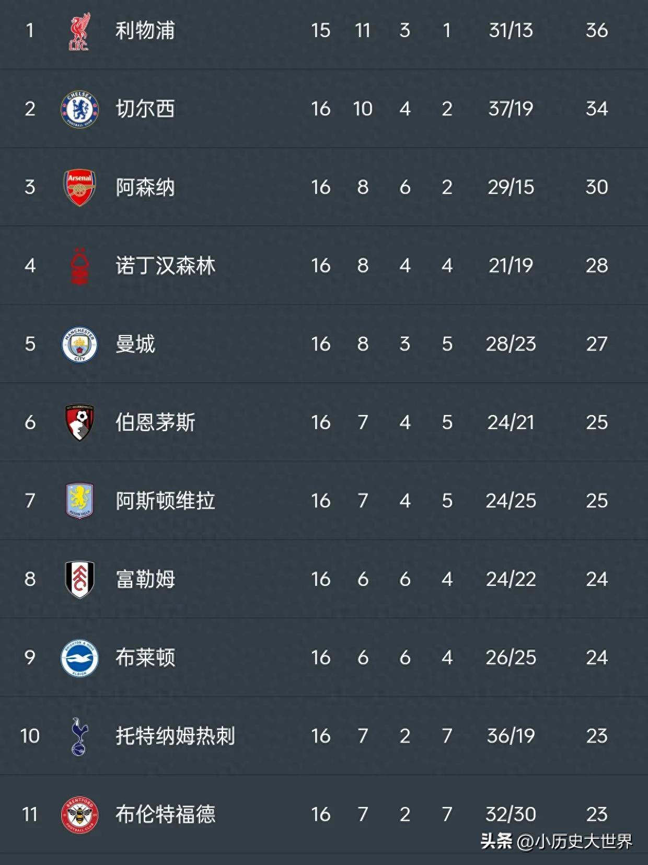The image size is (648, 865).
Task: Select the 切尔西 team name
Action: tap(145, 109)
